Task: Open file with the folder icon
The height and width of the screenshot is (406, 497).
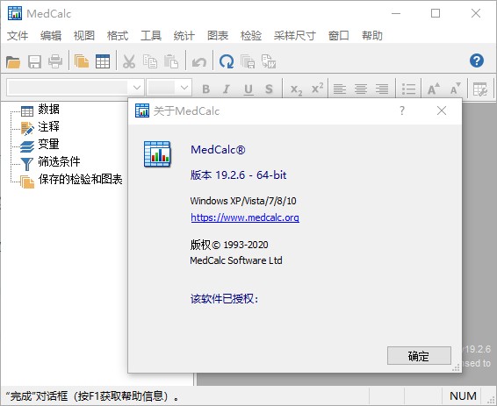Action: (13, 61)
